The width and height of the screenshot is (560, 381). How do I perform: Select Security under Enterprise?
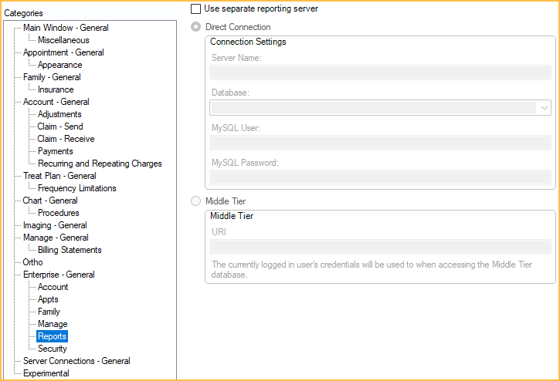[53, 349]
